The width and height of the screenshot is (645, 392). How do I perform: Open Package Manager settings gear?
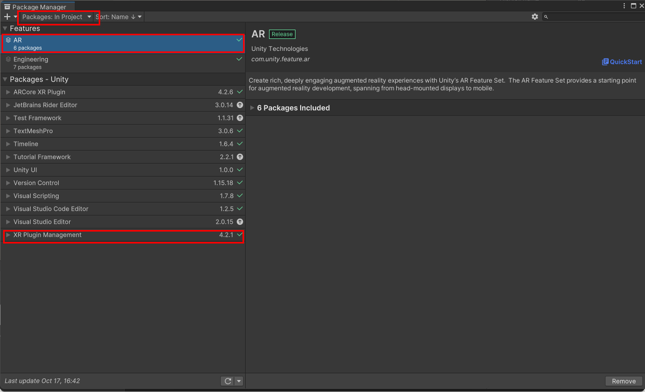[x=535, y=17]
